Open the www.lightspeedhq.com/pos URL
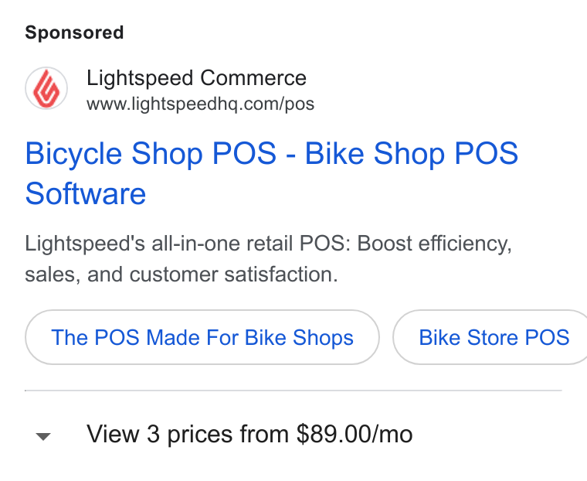Viewport: 587px width, 481px height. coord(200,104)
